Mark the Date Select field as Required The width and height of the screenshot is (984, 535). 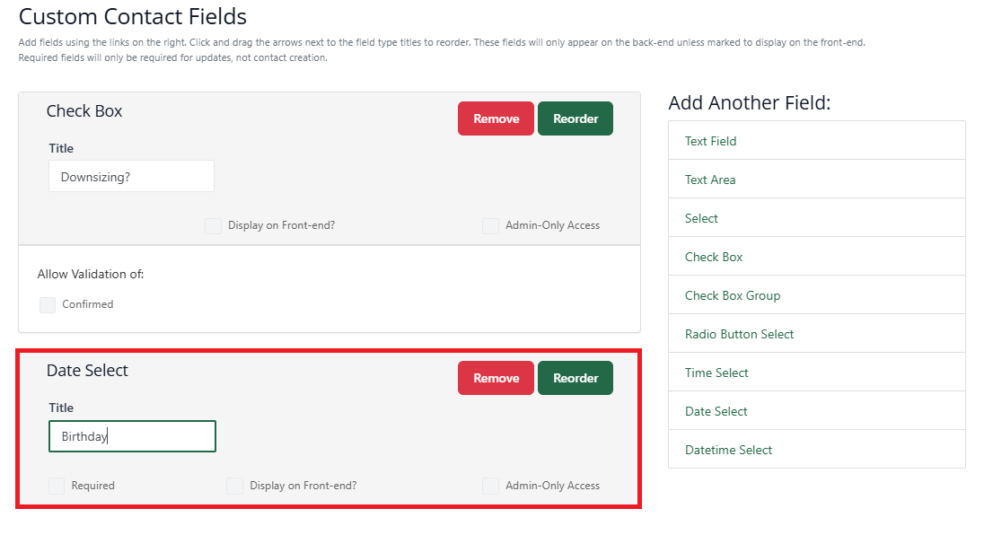point(57,487)
